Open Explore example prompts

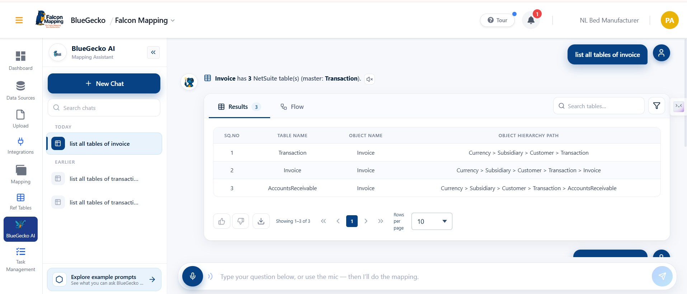point(104,279)
